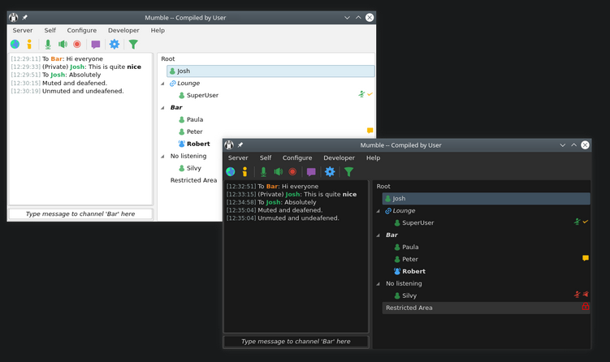Select Root channel in dark window
This screenshot has width=610, height=362.
pos(383,187)
